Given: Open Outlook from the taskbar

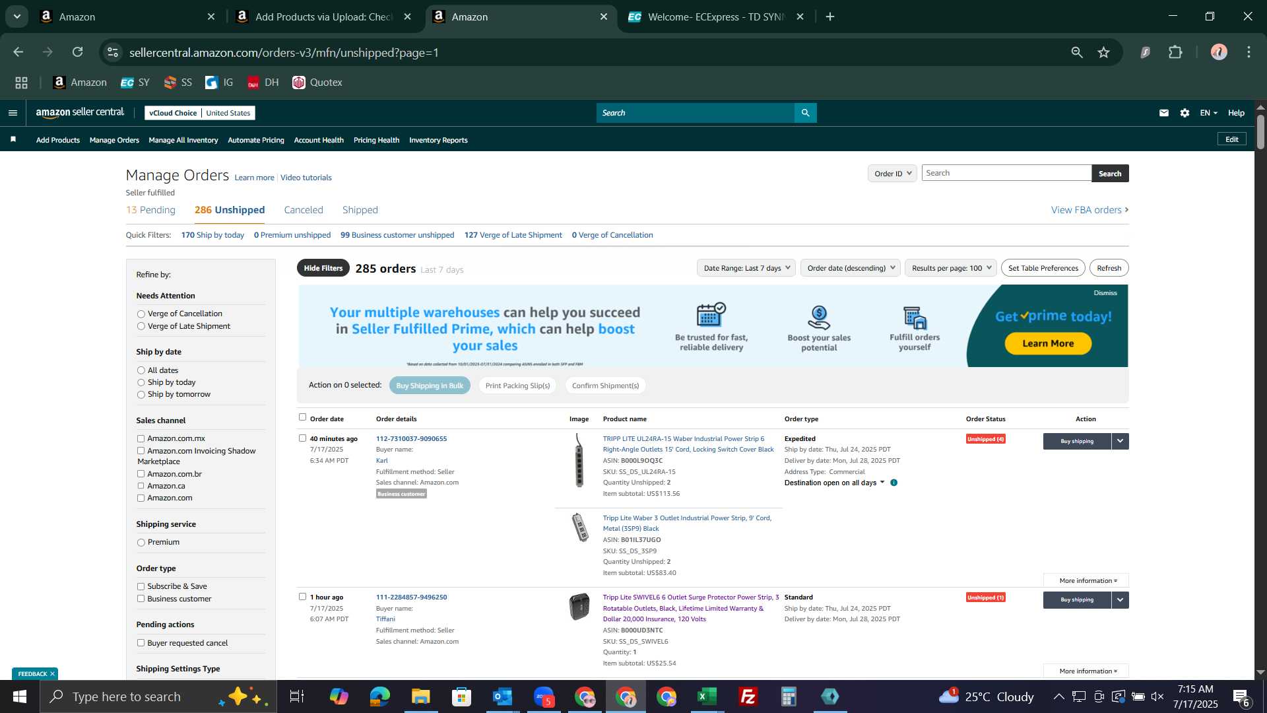Looking at the screenshot, I should (x=502, y=696).
